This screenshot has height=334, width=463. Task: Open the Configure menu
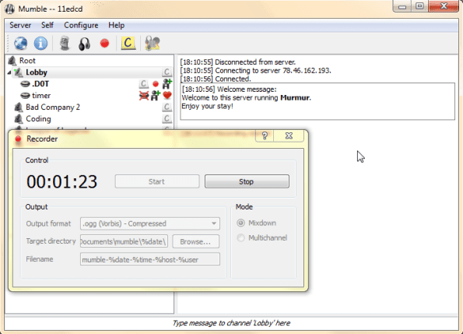click(81, 26)
